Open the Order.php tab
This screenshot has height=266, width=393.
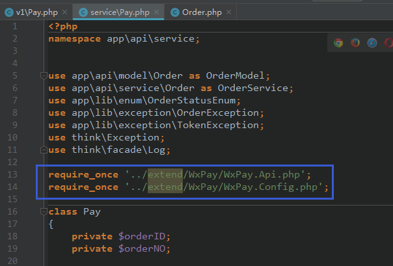pyautogui.click(x=200, y=12)
